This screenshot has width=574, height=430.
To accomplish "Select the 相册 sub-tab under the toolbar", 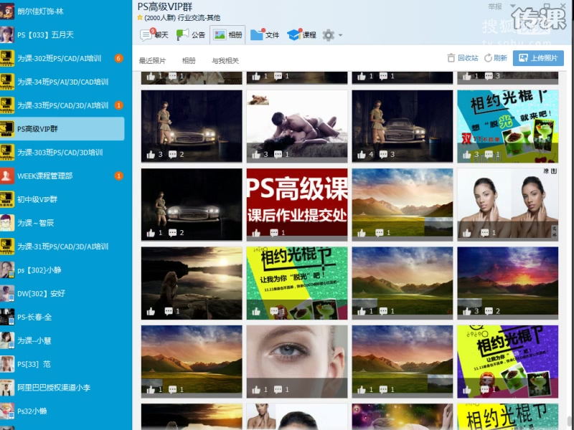I will (189, 60).
